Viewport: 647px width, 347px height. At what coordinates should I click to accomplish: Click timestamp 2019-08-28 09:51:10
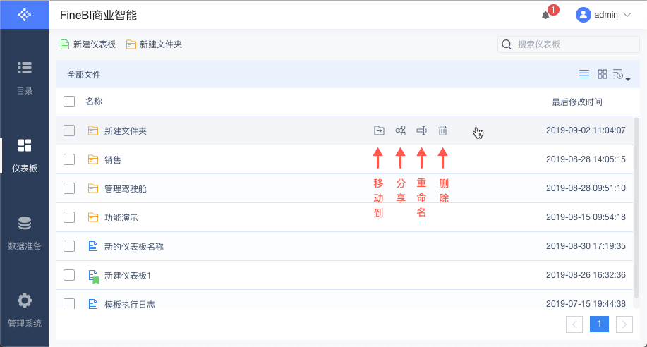(586, 188)
